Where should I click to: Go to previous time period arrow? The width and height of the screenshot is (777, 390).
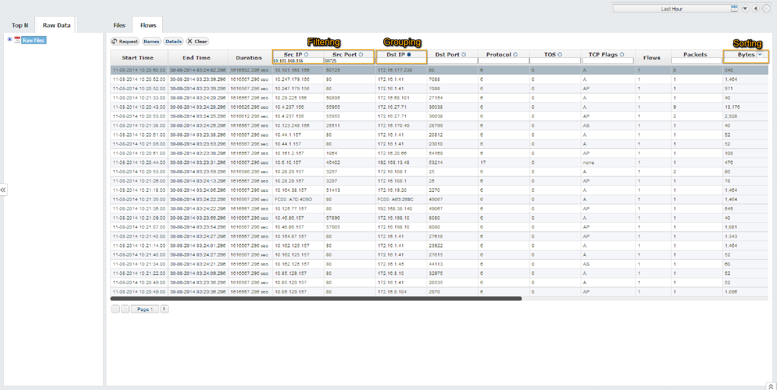pos(755,9)
